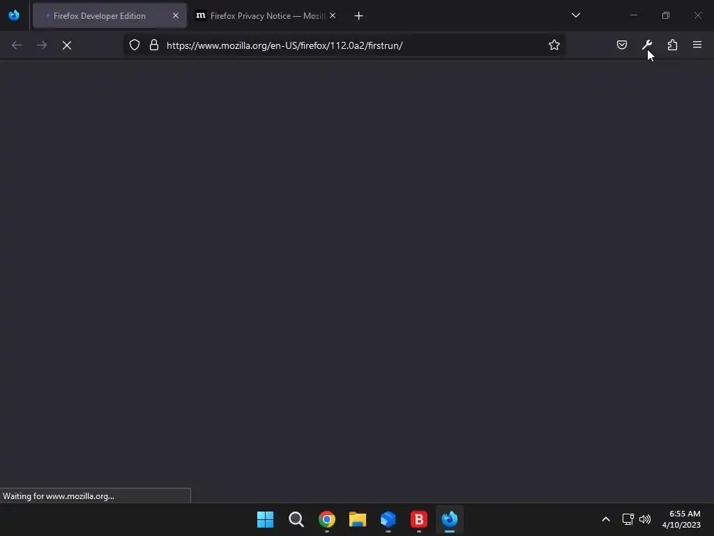Open Windows taskbar search
714x536 pixels.
(x=296, y=519)
